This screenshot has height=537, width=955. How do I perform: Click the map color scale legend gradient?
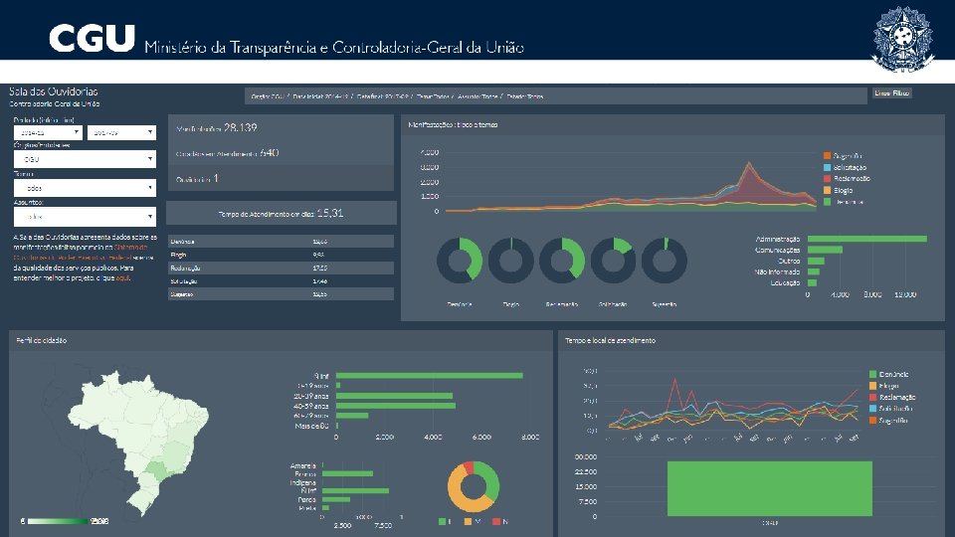click(58, 521)
